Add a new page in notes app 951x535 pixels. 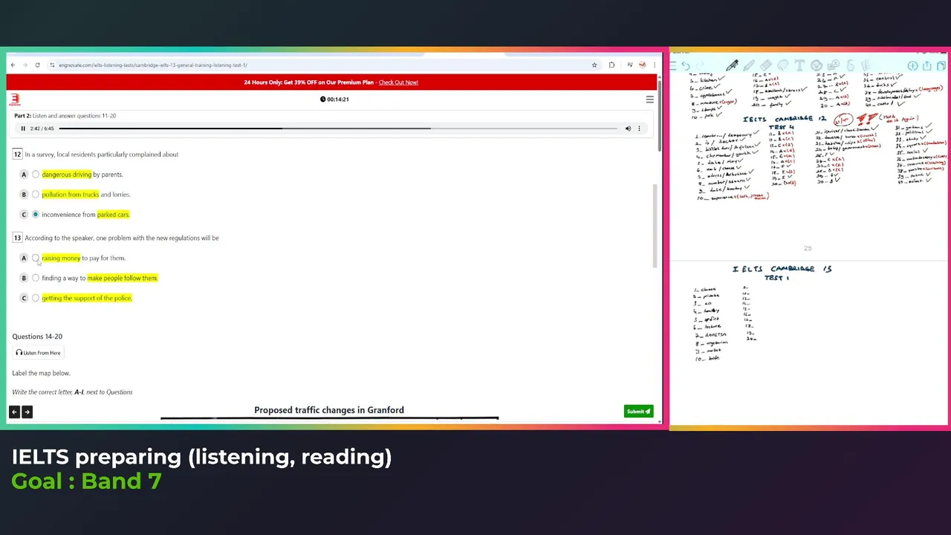(913, 66)
